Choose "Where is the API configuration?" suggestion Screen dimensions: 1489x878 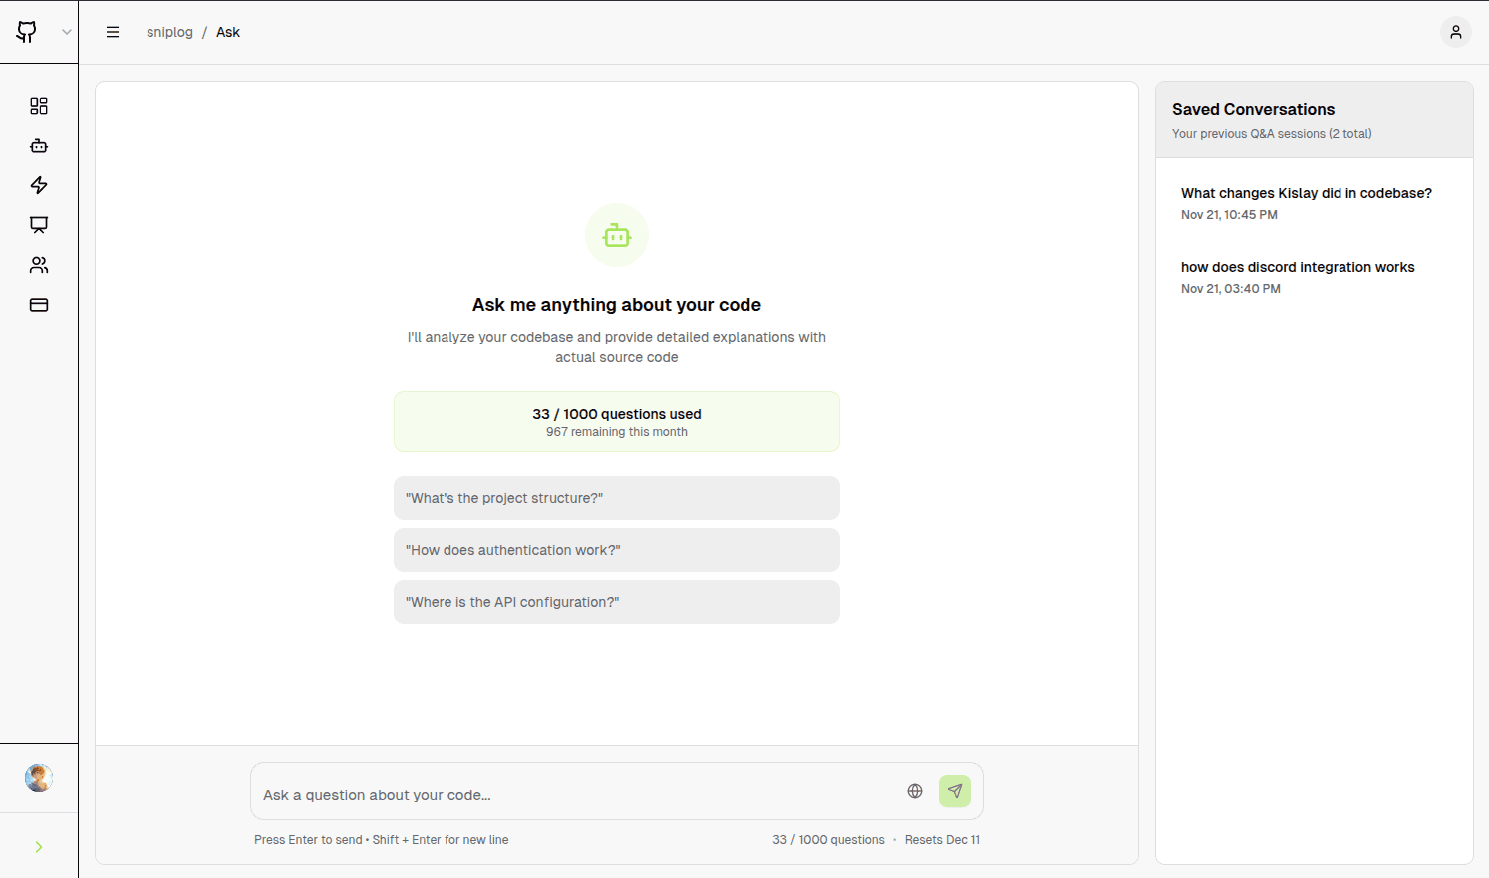pos(616,602)
